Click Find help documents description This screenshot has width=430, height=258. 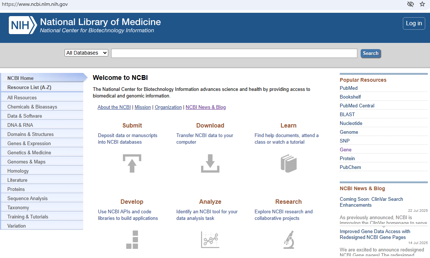pyautogui.click(x=286, y=139)
